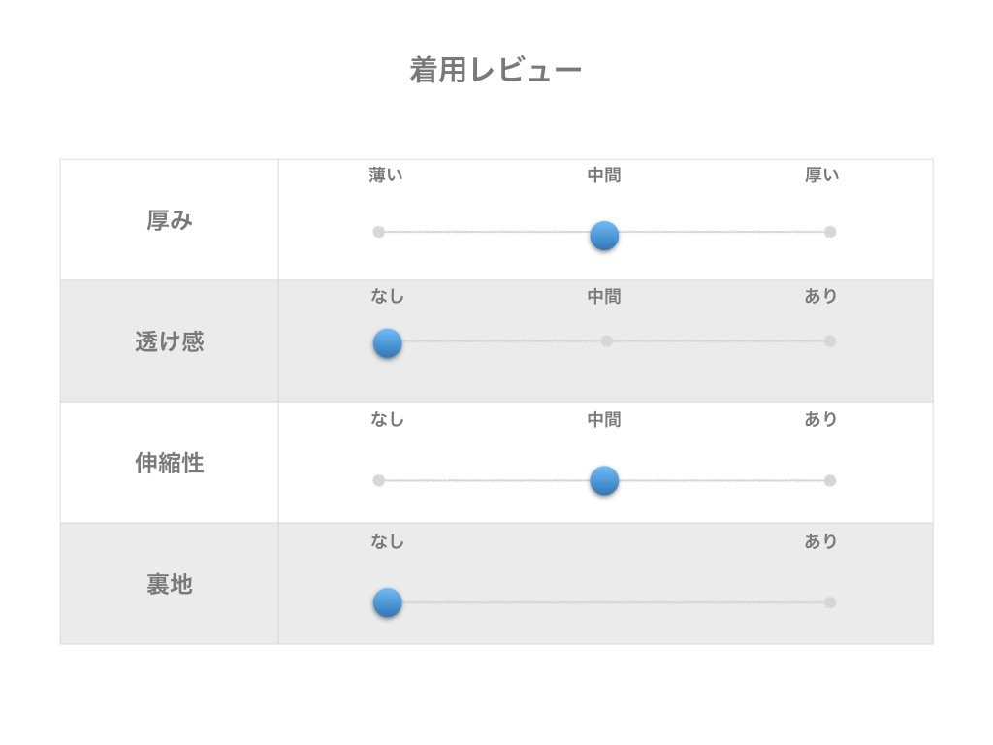This screenshot has height=745, width=993.
Task: Click the 厚い label in 厚み row
Action: tap(822, 176)
